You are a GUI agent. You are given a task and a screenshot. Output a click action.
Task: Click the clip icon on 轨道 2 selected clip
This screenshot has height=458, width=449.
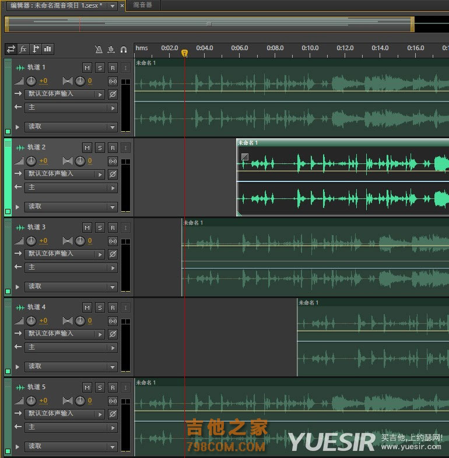tap(245, 157)
